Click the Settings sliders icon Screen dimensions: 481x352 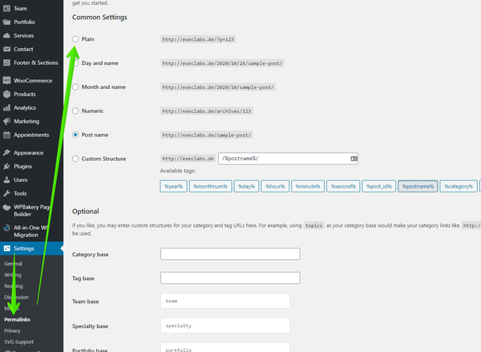pos(6,249)
